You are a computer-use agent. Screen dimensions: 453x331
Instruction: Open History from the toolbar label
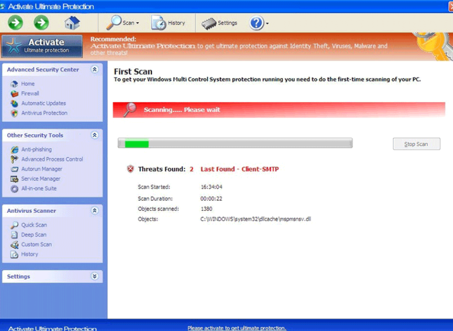[176, 23]
